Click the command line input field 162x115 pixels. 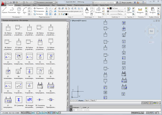coord(108,110)
